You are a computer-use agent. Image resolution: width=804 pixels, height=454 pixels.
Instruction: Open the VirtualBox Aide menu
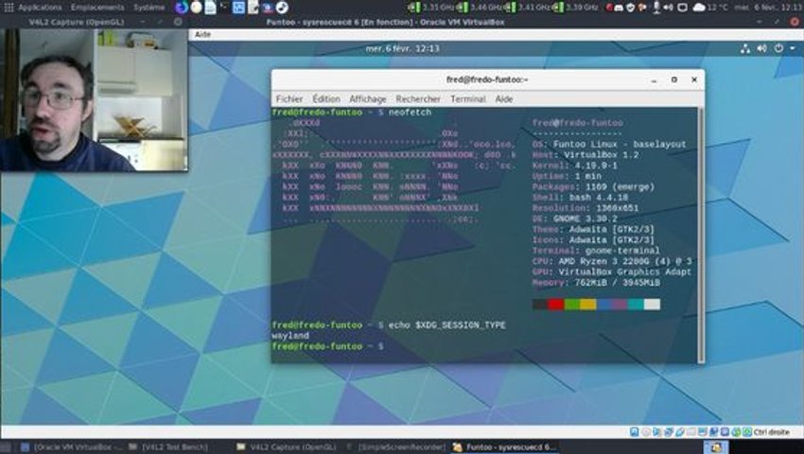click(x=202, y=34)
